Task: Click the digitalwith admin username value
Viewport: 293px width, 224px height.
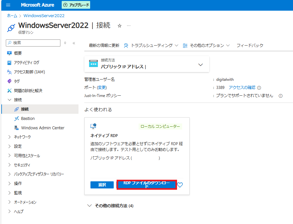Action: pos(225,80)
